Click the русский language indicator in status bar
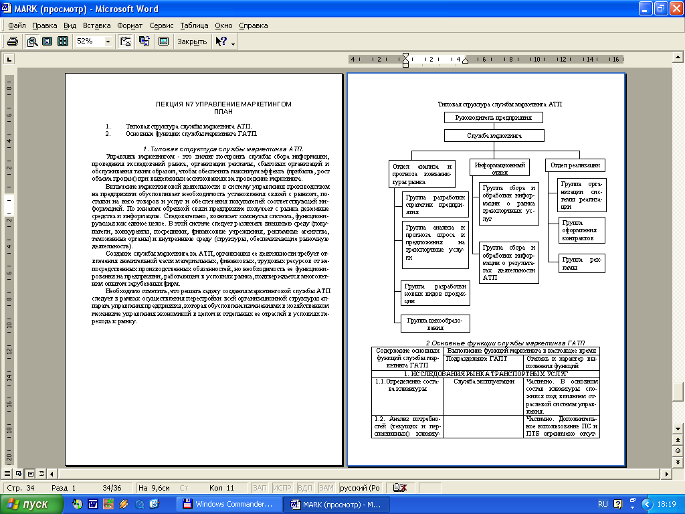The image size is (685, 514). [x=359, y=488]
